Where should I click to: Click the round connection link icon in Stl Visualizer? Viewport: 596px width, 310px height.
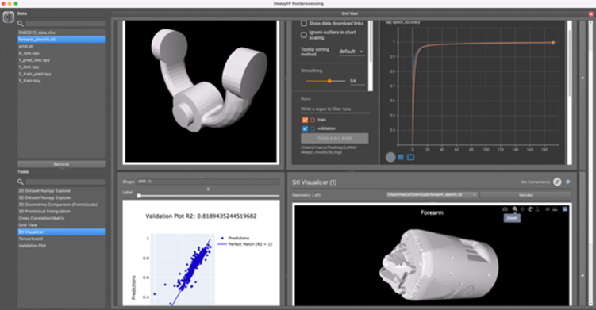pyautogui.click(x=557, y=182)
